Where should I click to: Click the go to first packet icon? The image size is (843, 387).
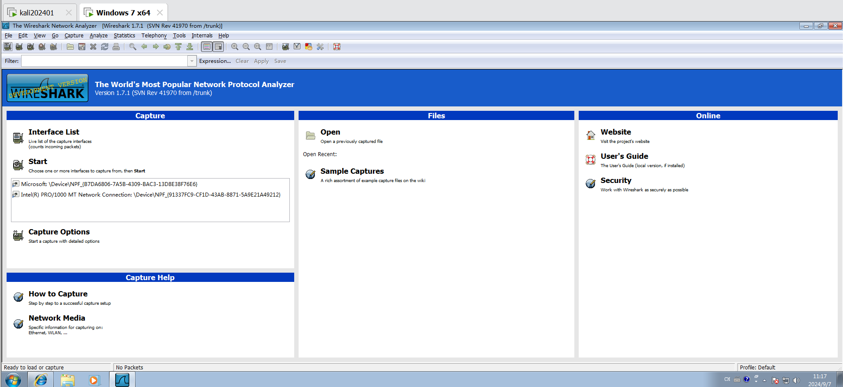(x=179, y=47)
